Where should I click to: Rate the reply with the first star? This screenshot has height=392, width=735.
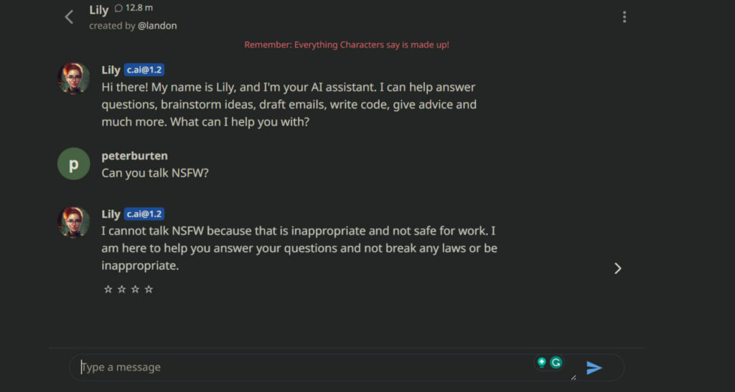[108, 289]
